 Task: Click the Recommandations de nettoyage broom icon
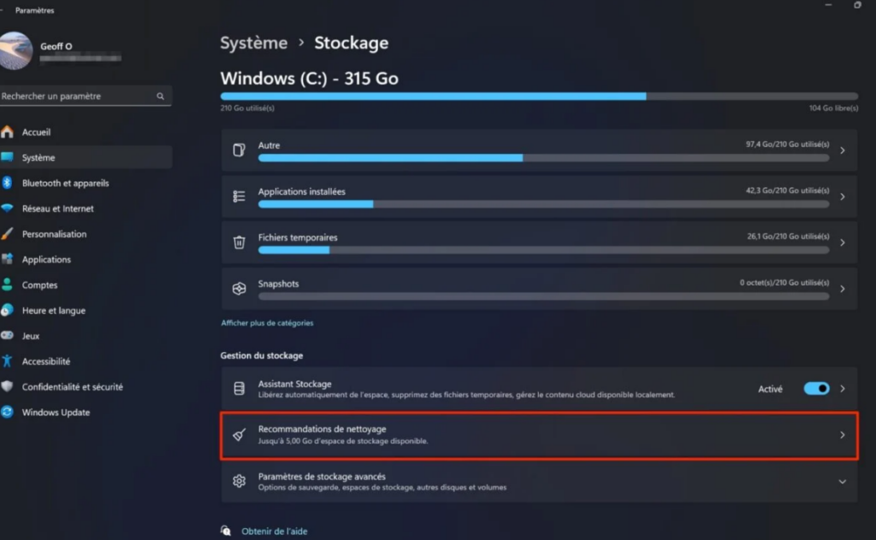(240, 435)
